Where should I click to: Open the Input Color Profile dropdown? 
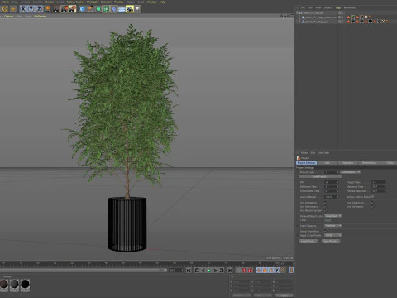pos(332,235)
